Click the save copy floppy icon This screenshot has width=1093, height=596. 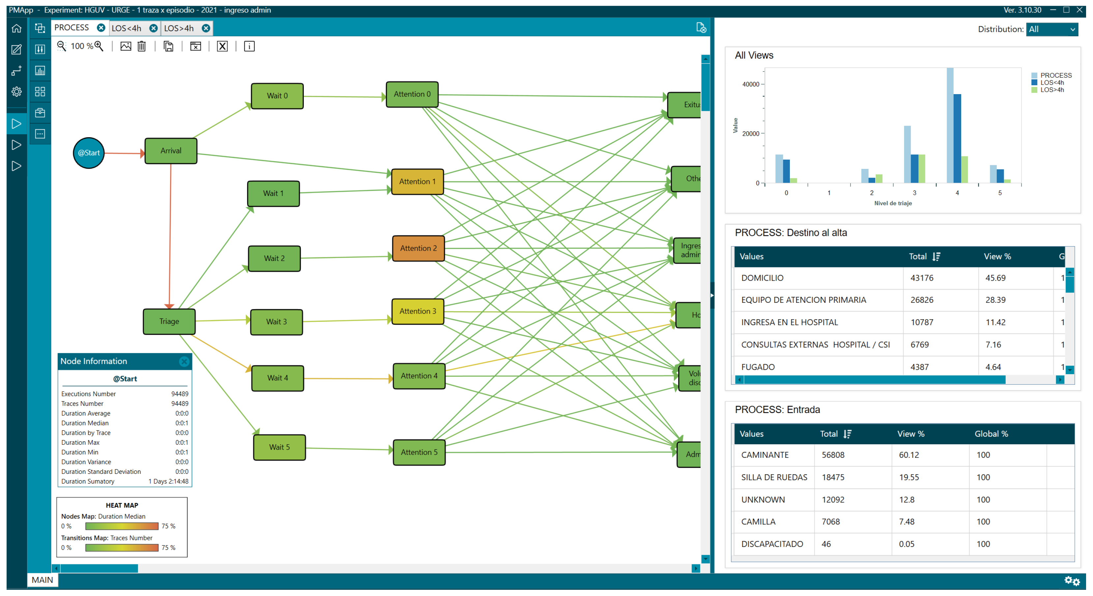coord(168,46)
